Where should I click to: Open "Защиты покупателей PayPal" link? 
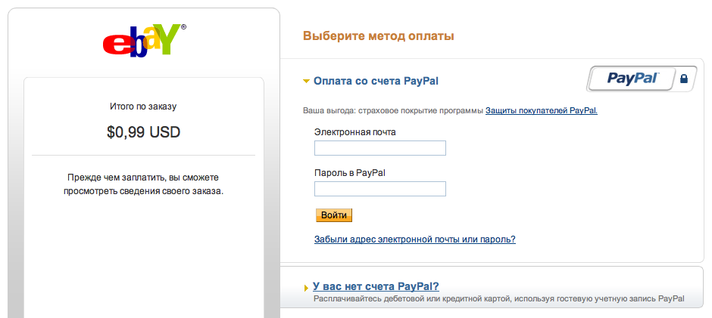pyautogui.click(x=541, y=110)
